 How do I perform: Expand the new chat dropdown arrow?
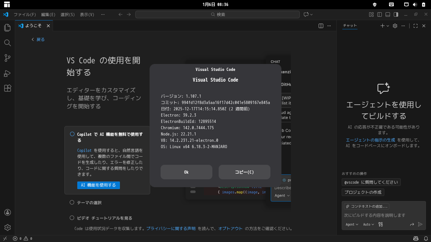click(x=388, y=26)
